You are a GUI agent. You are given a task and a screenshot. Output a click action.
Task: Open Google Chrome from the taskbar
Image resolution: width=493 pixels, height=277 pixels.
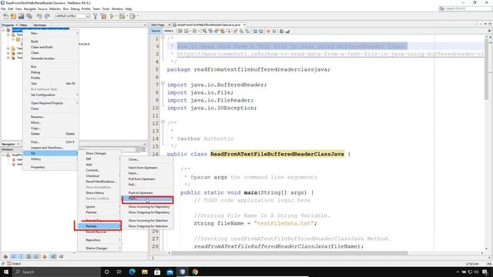(195, 272)
